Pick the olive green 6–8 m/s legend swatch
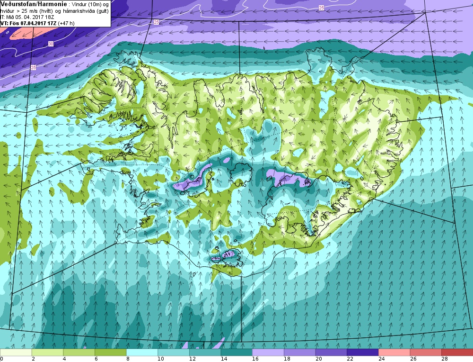473x362 pixels. tap(110, 353)
